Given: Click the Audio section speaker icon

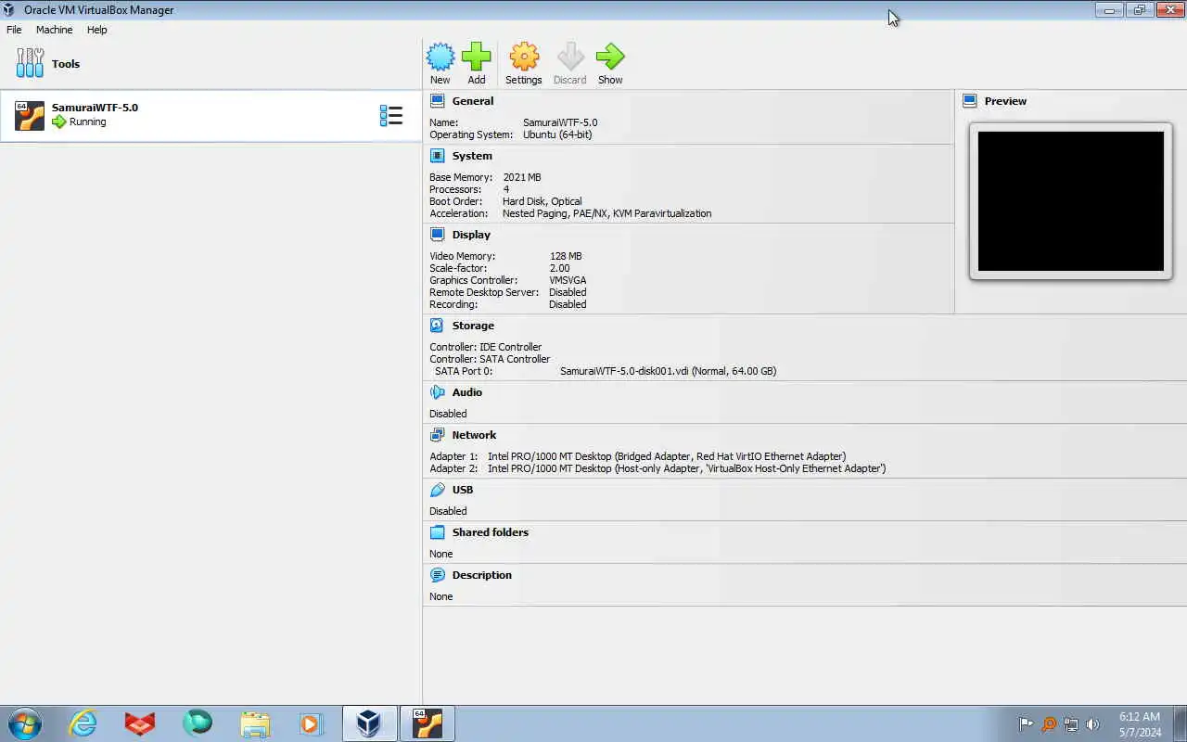Looking at the screenshot, I should pyautogui.click(x=438, y=392).
